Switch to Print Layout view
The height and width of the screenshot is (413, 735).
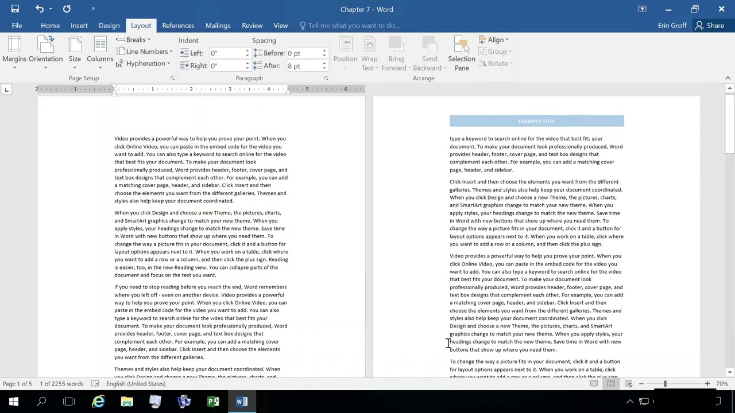[611, 384]
